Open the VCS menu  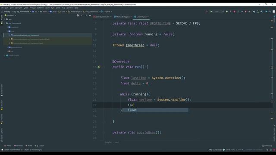[x=63, y=8]
